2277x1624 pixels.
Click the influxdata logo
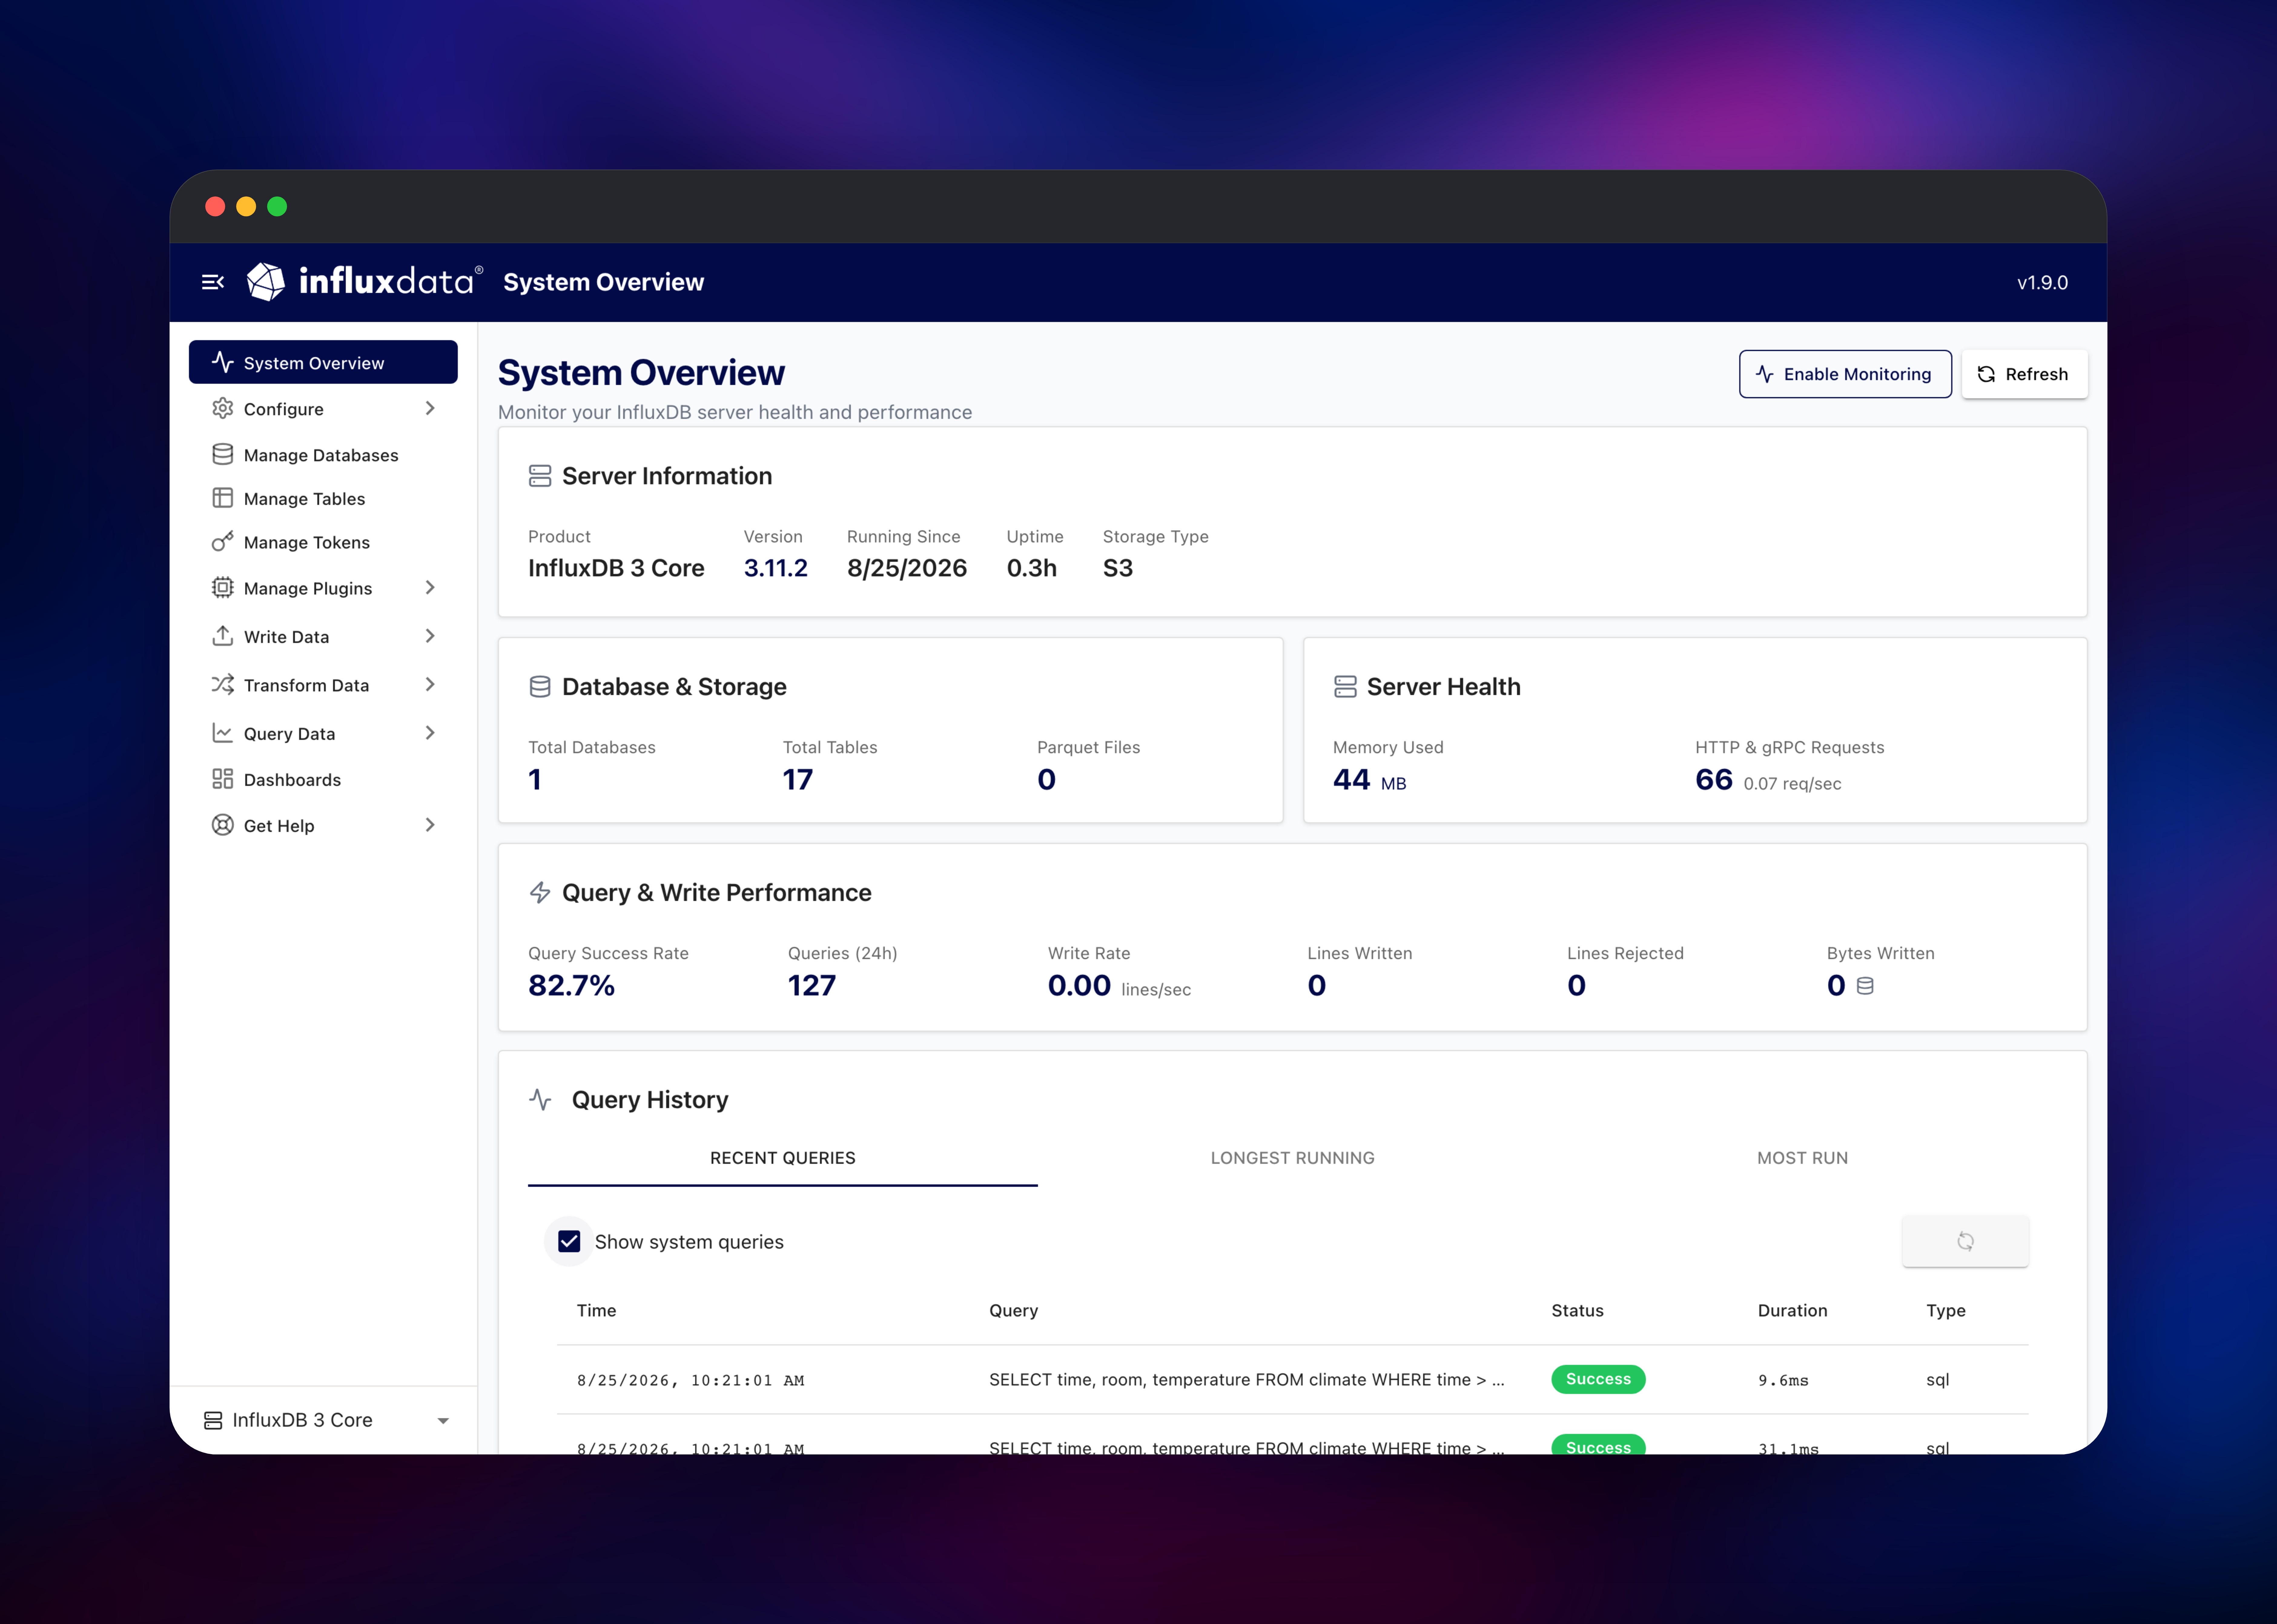coord(365,282)
